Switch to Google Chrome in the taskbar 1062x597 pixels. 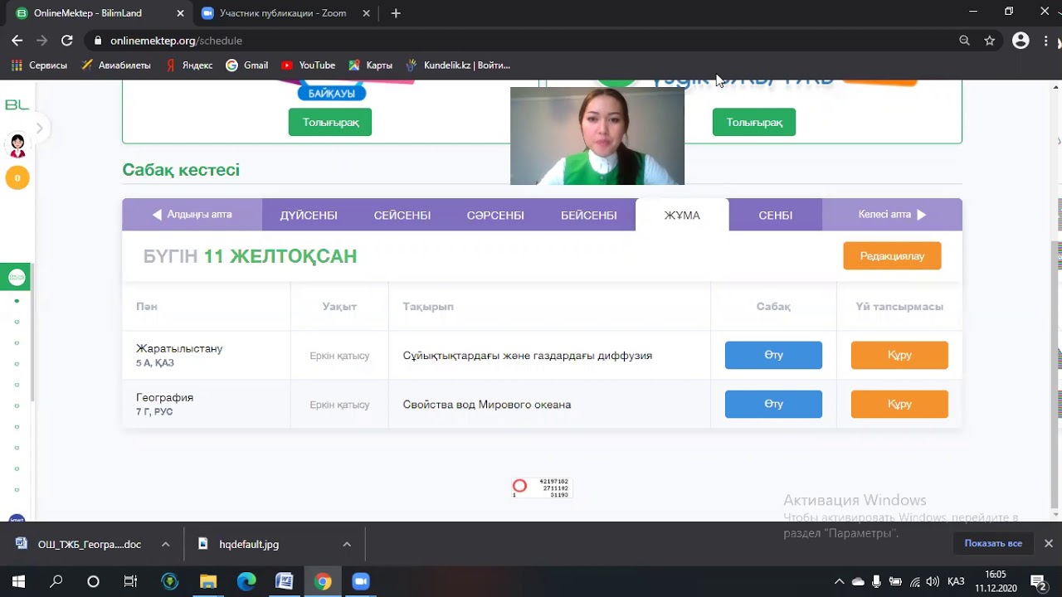coord(323,581)
